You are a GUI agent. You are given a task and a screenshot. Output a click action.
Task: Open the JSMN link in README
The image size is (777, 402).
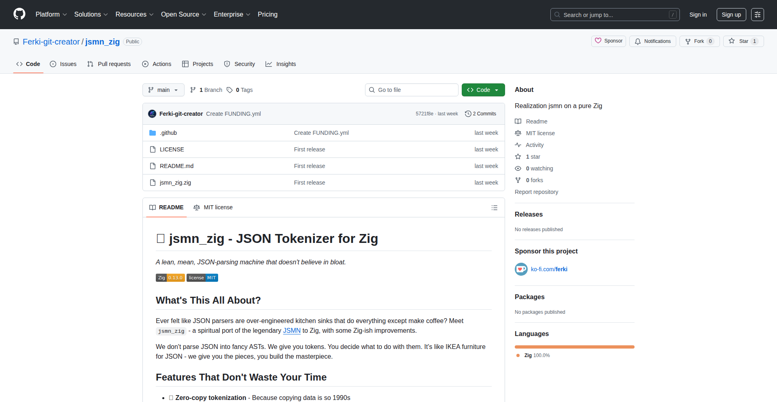click(291, 331)
